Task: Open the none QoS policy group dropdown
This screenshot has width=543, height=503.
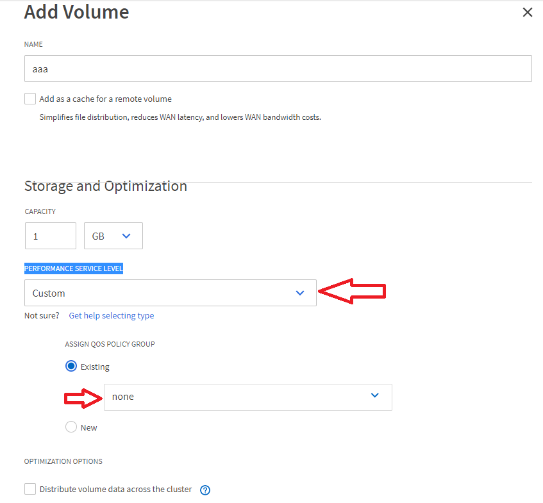Action: 247,397
